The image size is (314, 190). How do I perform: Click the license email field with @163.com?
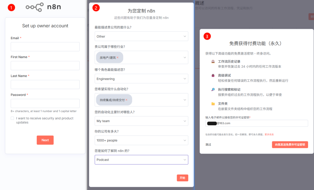[256, 123]
